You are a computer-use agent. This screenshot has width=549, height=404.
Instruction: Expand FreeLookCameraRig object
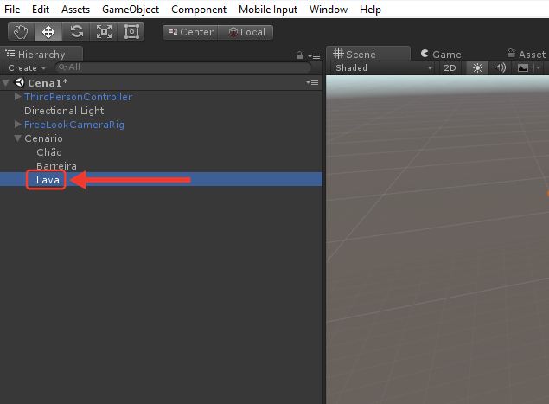tap(18, 125)
